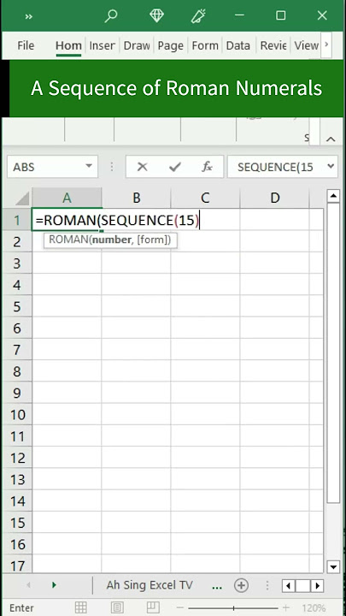
Task: Switch to Page Layout view icon
Action: (x=117, y=607)
